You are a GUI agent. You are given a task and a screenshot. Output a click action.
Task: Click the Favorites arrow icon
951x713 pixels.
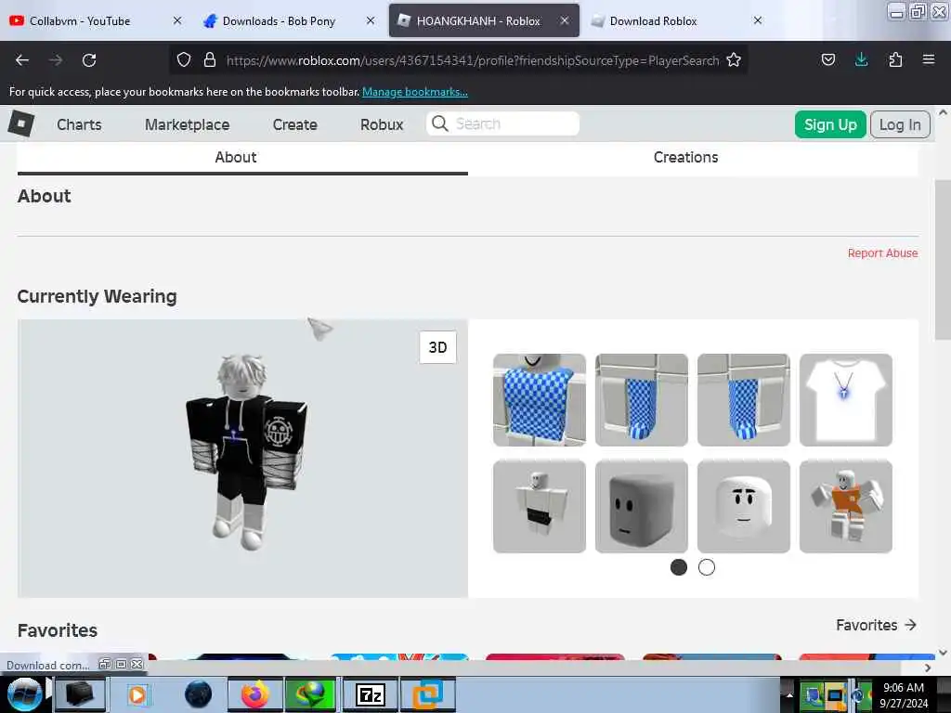(910, 625)
